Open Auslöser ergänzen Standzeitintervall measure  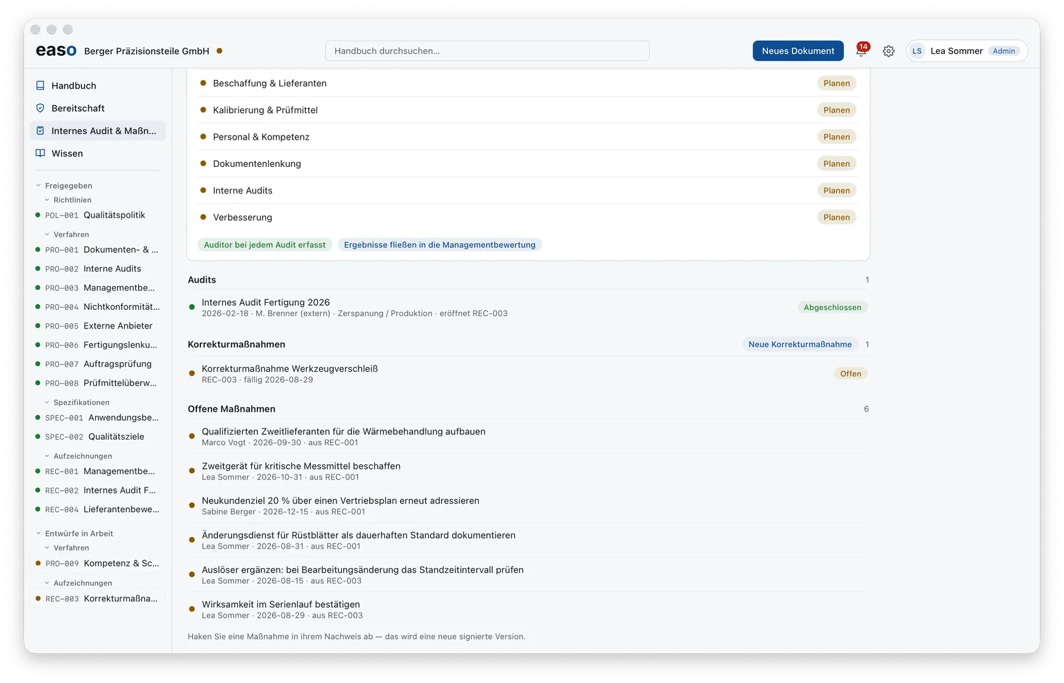pos(529,575)
